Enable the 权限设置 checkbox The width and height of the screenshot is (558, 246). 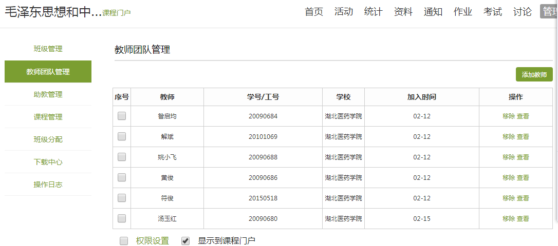(x=124, y=241)
